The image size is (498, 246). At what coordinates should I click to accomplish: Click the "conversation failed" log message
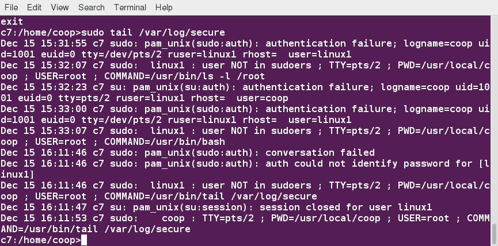coord(320,153)
